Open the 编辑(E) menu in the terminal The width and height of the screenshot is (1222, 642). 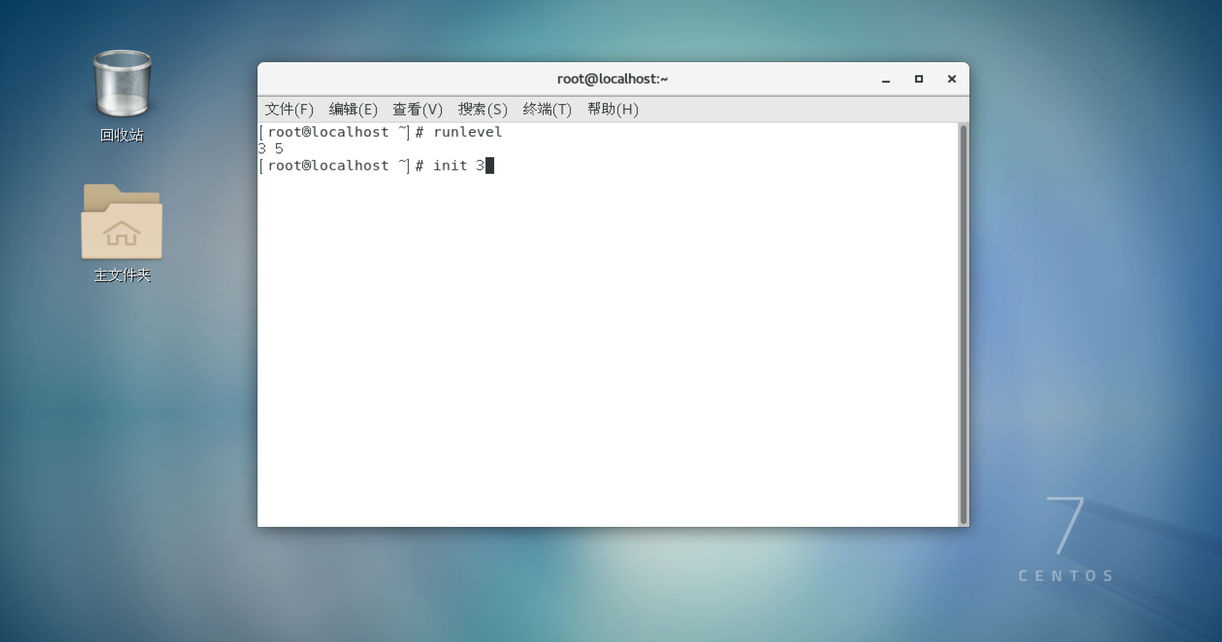(x=352, y=109)
